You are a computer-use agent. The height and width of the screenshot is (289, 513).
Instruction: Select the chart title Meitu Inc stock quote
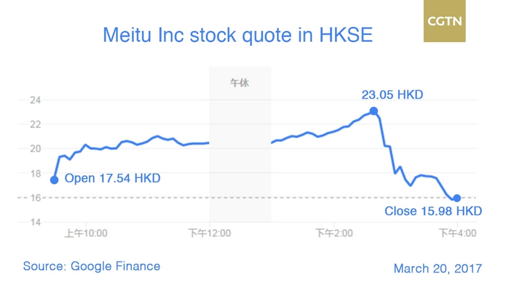[x=237, y=35]
